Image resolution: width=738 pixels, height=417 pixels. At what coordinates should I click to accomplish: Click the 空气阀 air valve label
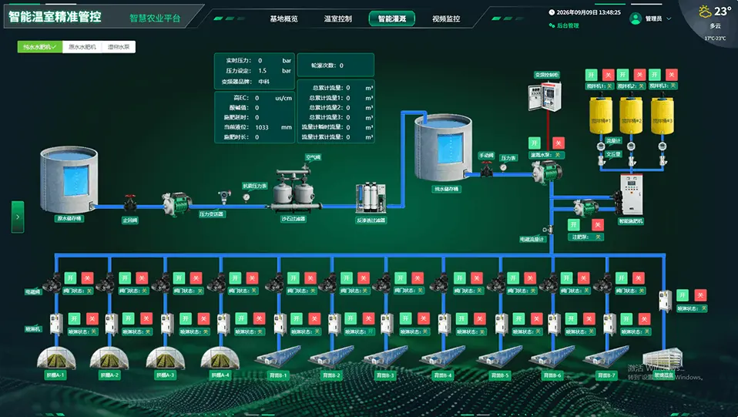pyautogui.click(x=313, y=157)
